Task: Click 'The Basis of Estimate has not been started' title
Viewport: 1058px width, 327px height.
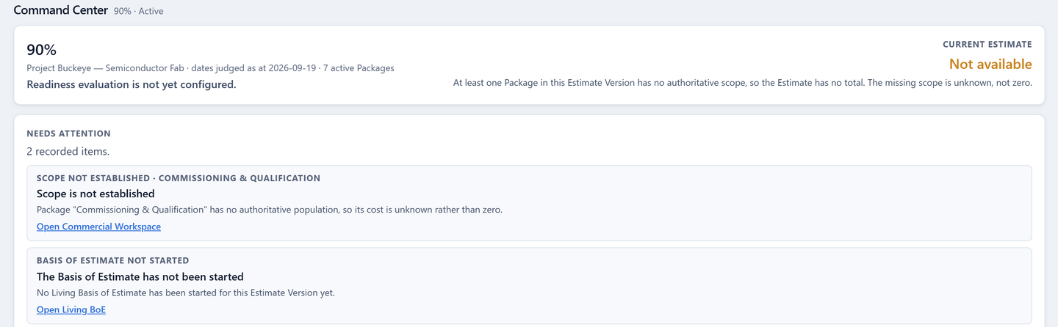Action: coord(140,277)
